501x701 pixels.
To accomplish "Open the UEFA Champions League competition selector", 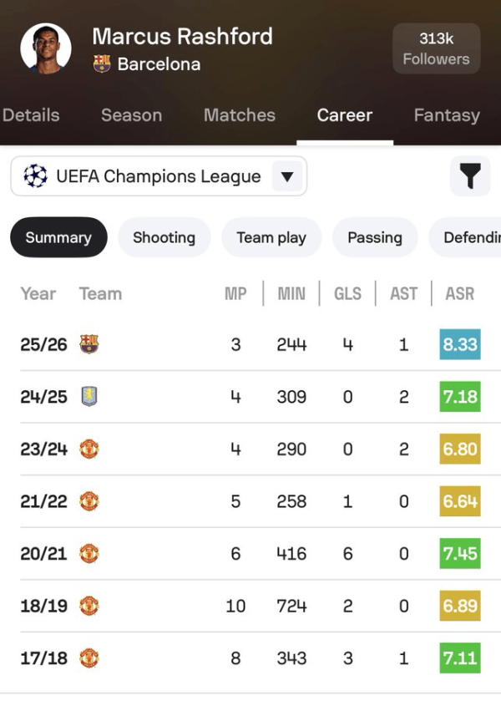I will coord(158,176).
